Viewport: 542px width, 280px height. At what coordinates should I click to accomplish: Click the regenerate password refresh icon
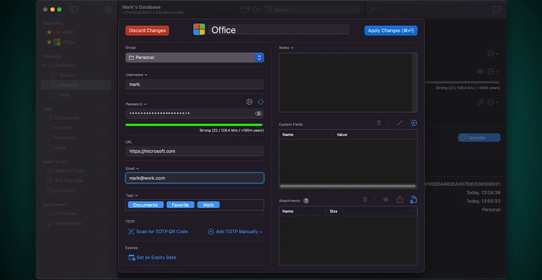click(261, 102)
